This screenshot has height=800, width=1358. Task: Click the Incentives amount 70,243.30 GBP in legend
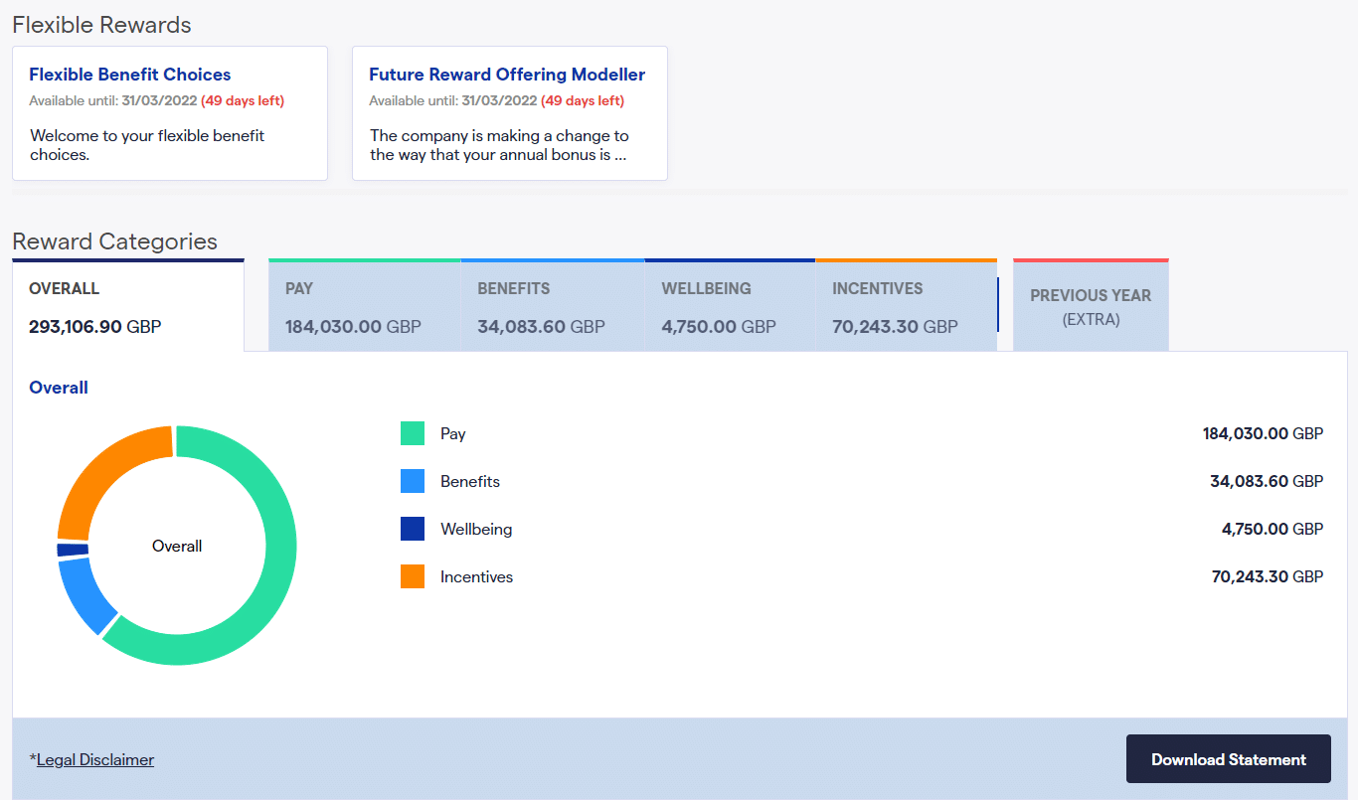[x=1268, y=576]
